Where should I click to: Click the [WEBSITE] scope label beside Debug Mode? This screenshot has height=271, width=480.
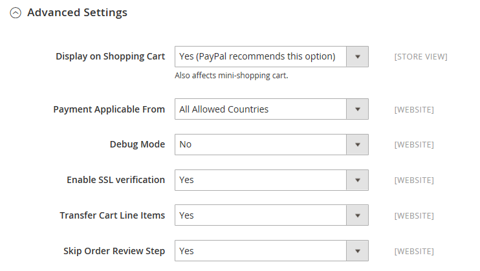tap(414, 145)
